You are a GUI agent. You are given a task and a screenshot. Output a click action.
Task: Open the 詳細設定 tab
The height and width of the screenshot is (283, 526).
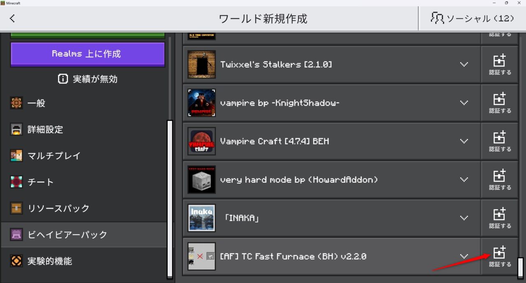tap(84, 130)
